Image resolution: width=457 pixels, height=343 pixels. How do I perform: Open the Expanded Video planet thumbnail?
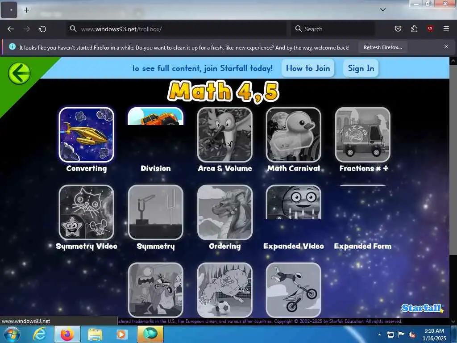(x=294, y=202)
